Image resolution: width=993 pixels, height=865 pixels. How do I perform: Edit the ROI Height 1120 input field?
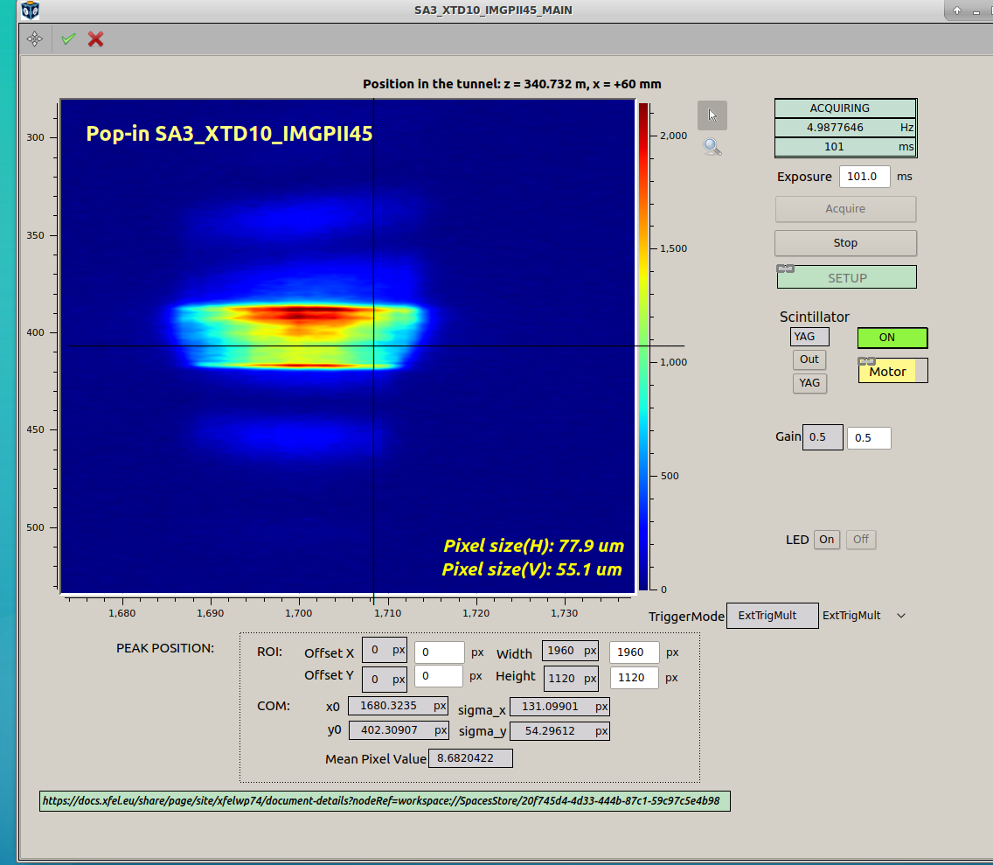[x=634, y=678]
